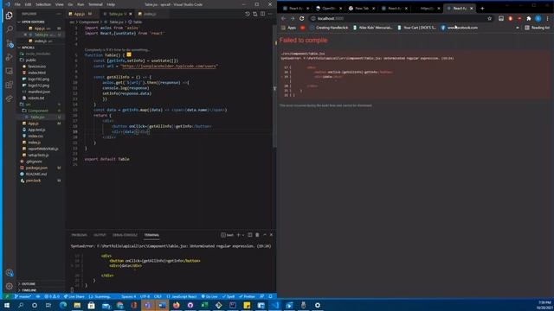Open the Firefox taskbar icon
554x311 pixels.
177,305
